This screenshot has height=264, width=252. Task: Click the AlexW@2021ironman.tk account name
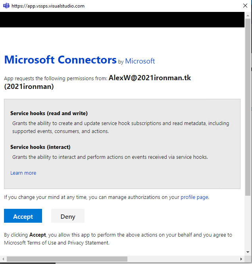click(x=150, y=78)
